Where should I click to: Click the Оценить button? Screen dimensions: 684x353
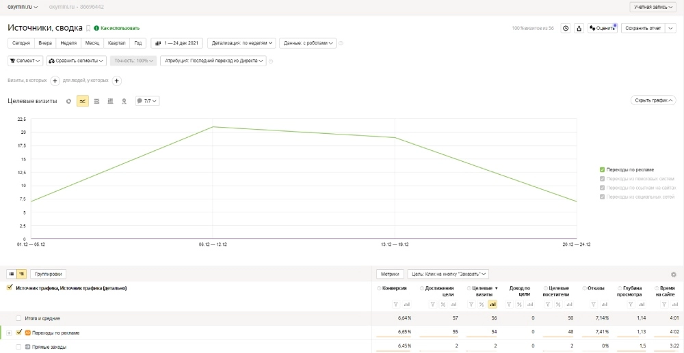[602, 28]
